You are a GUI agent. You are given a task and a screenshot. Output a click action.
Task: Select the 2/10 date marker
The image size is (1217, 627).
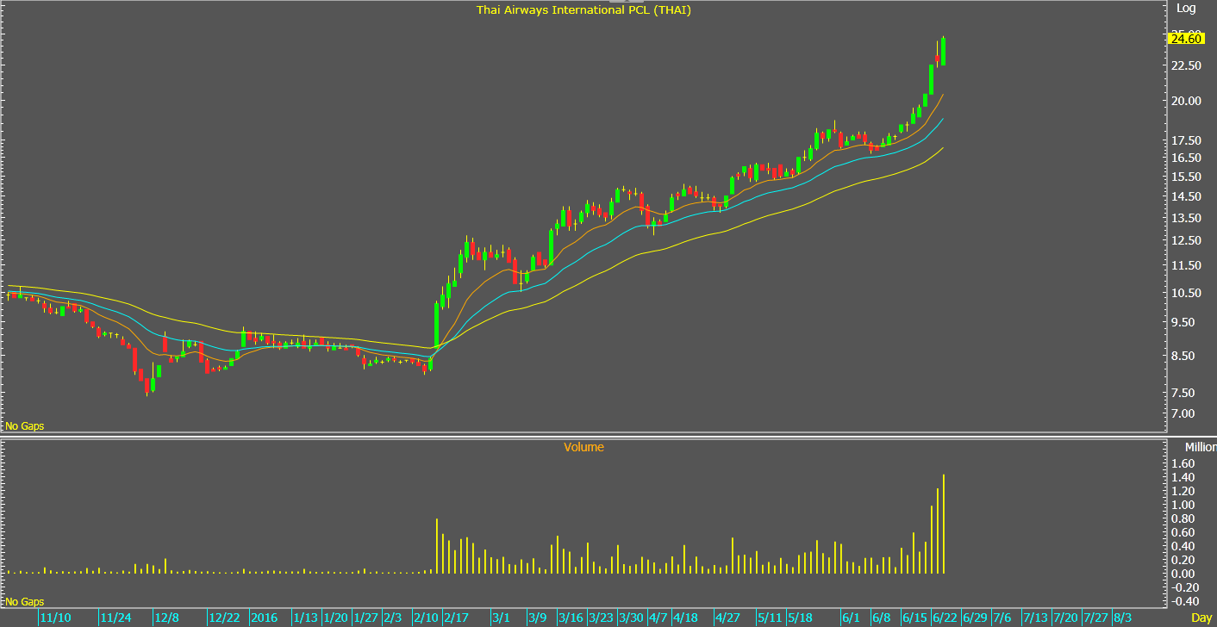[x=427, y=618]
